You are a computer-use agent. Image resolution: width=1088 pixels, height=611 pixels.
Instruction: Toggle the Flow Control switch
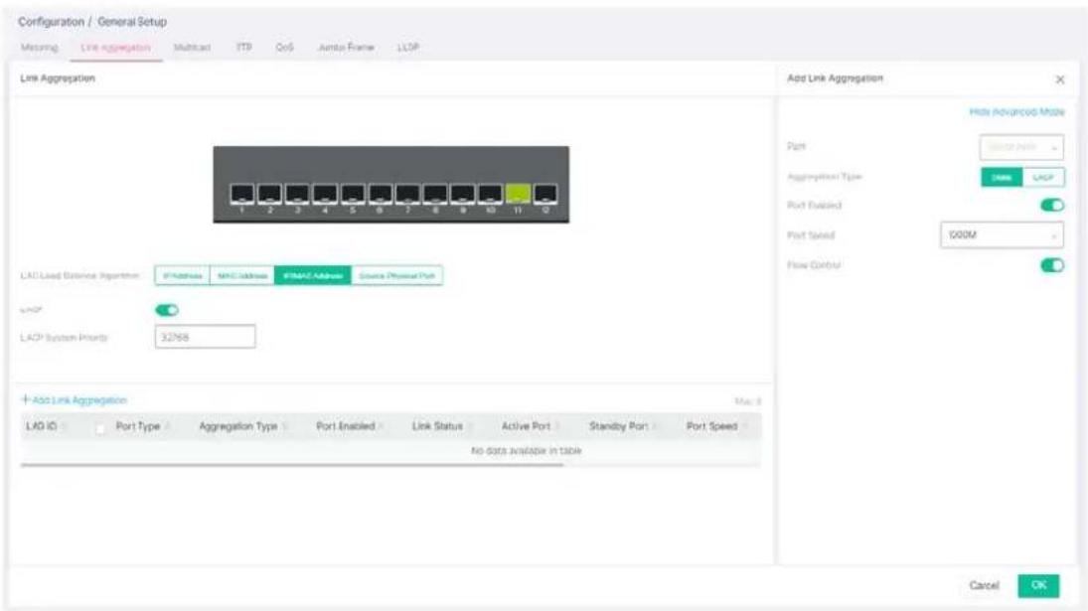(1052, 265)
